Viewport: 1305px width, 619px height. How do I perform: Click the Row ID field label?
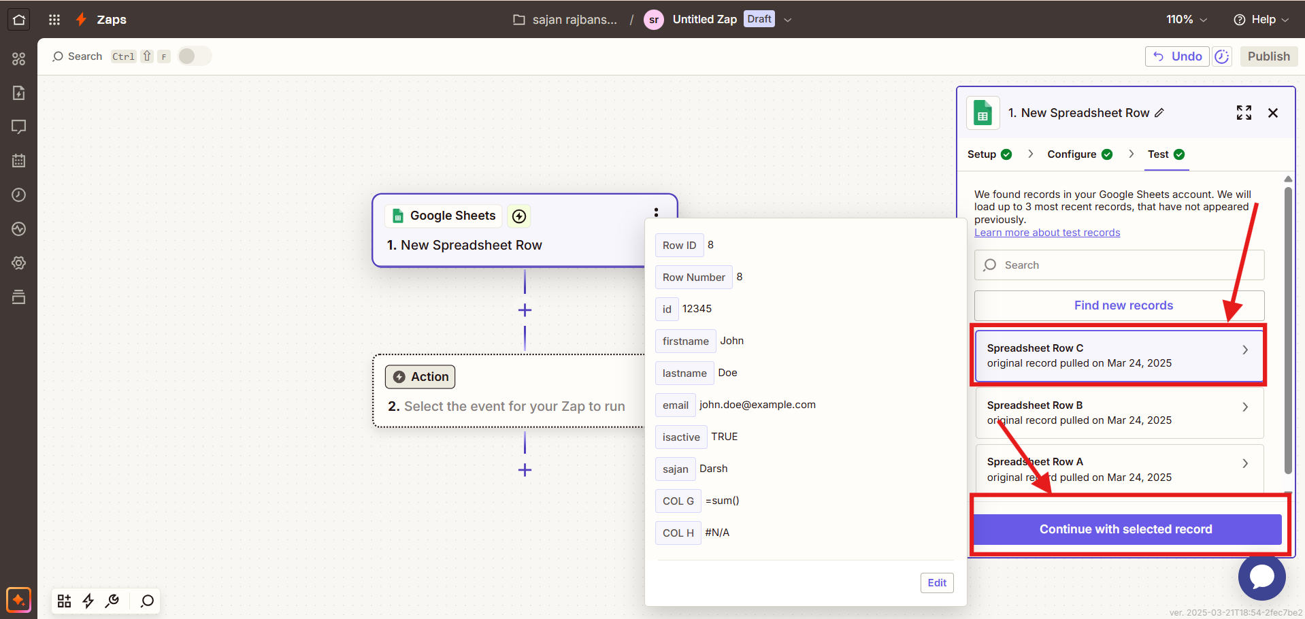679,246
